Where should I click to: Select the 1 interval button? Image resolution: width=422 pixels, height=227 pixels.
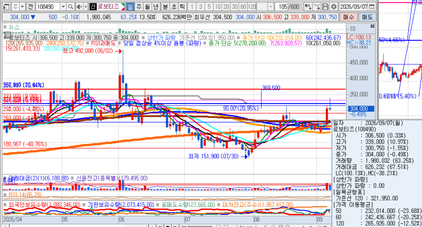point(192,7)
